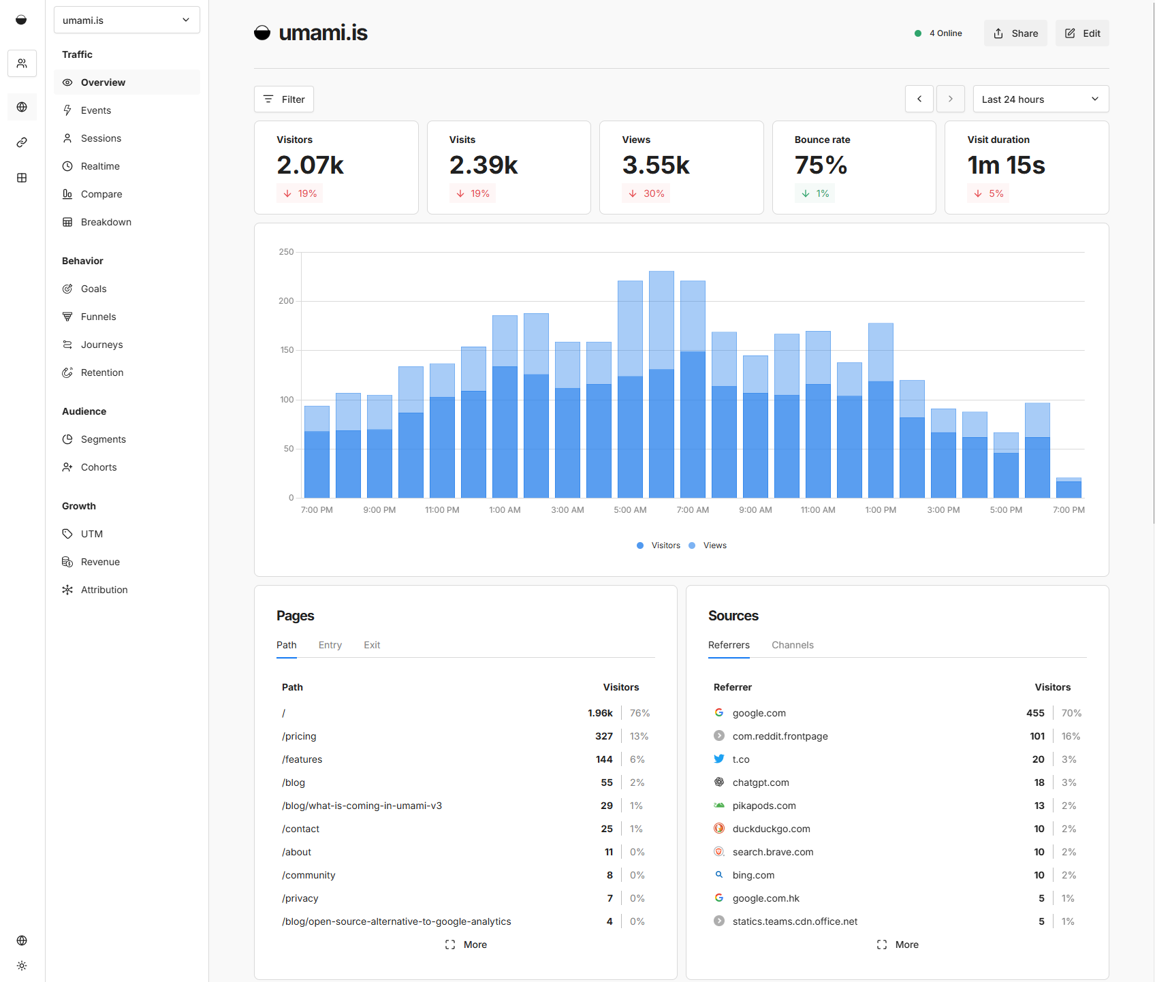Click the Teams people icon in left rail
Image resolution: width=1155 pixels, height=982 pixels.
tap(22, 63)
